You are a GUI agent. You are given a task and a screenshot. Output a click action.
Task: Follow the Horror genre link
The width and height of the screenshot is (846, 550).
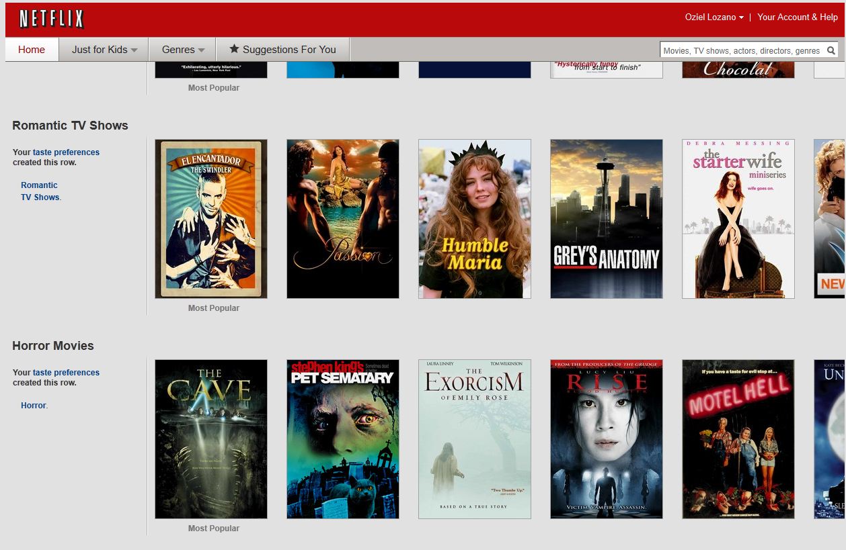point(34,406)
